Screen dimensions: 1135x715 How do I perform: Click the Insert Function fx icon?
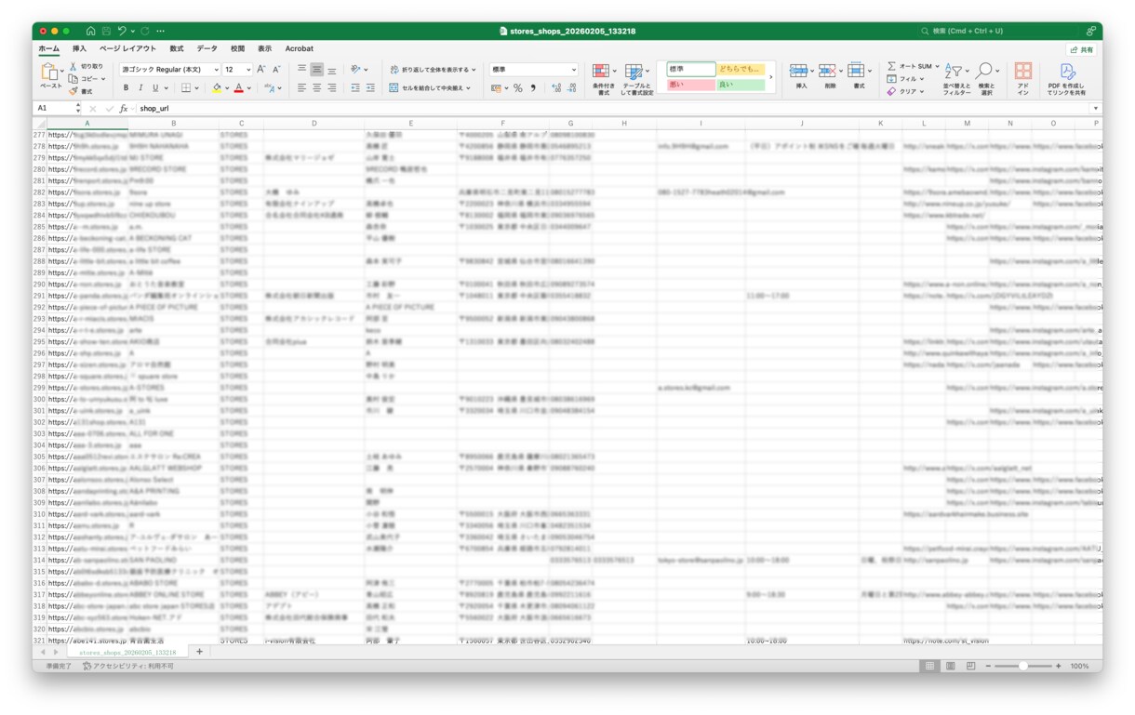click(124, 109)
